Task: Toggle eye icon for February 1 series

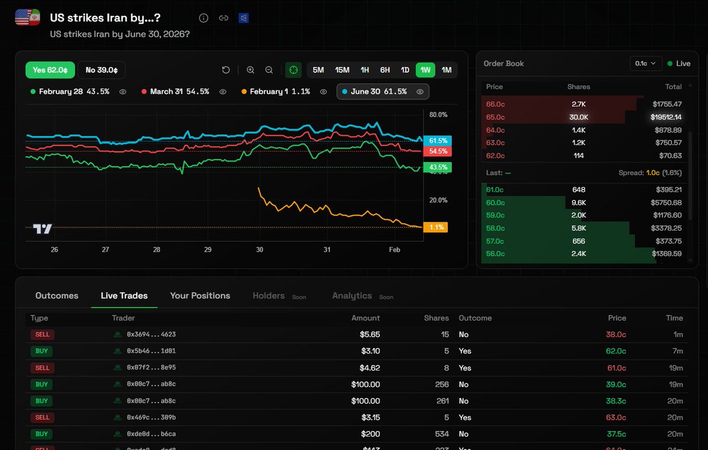Action: click(x=323, y=92)
